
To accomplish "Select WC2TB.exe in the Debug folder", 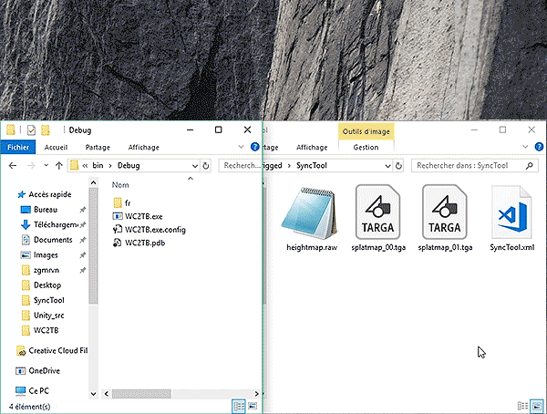I will point(144,216).
